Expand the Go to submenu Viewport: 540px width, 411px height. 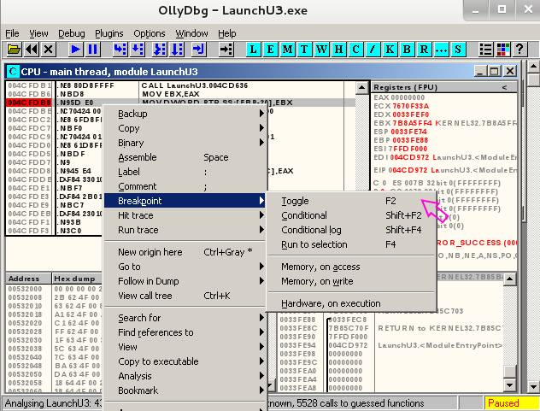(185, 267)
